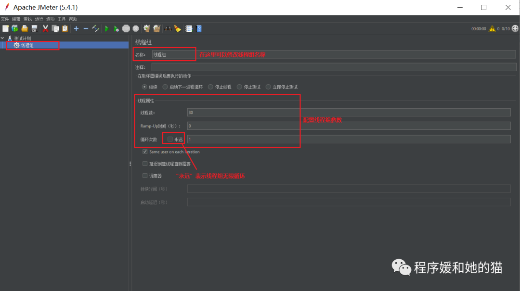520x291 pixels.
Task: Click the Toggle enable/disable icon
Action: [95, 28]
